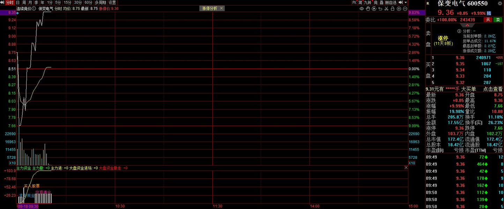Viewport: 504px width, 209px height.
Task: Zoom out with the minus circle icon
Action: pyautogui.click(x=405, y=9)
